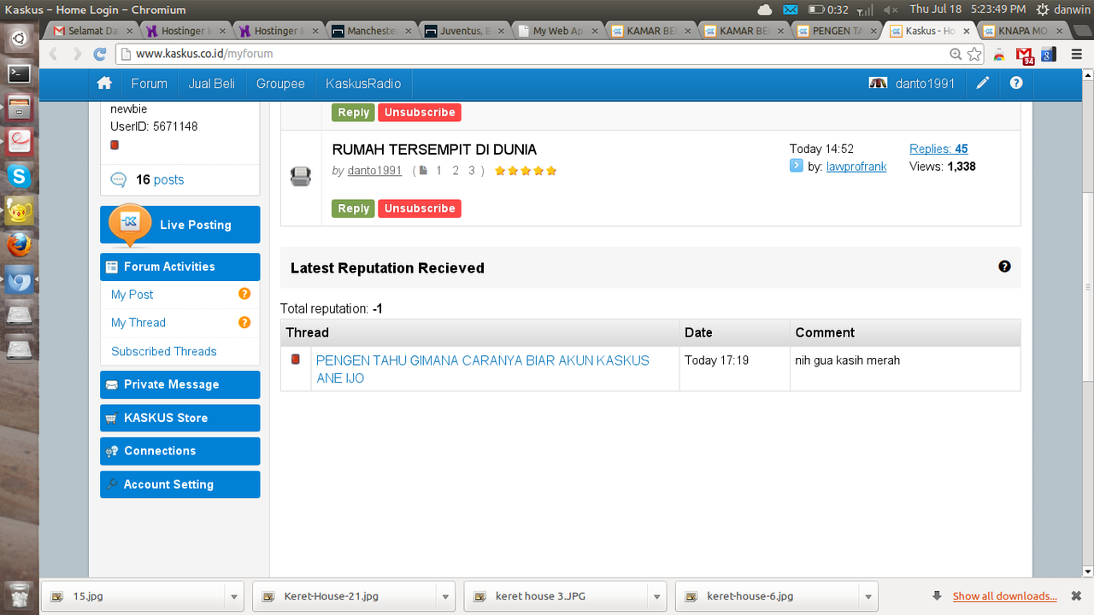
Task: Expand the Connections sidebar section
Action: 179,451
